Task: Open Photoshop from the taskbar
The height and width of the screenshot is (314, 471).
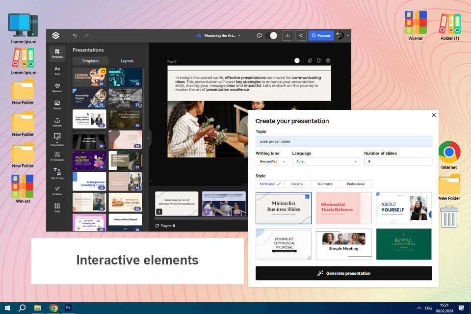Action: (x=68, y=308)
